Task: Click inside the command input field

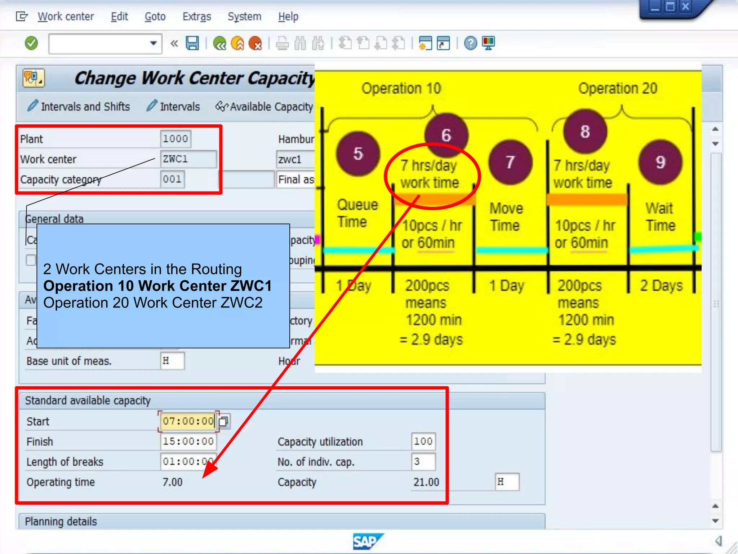Action: tap(99, 44)
